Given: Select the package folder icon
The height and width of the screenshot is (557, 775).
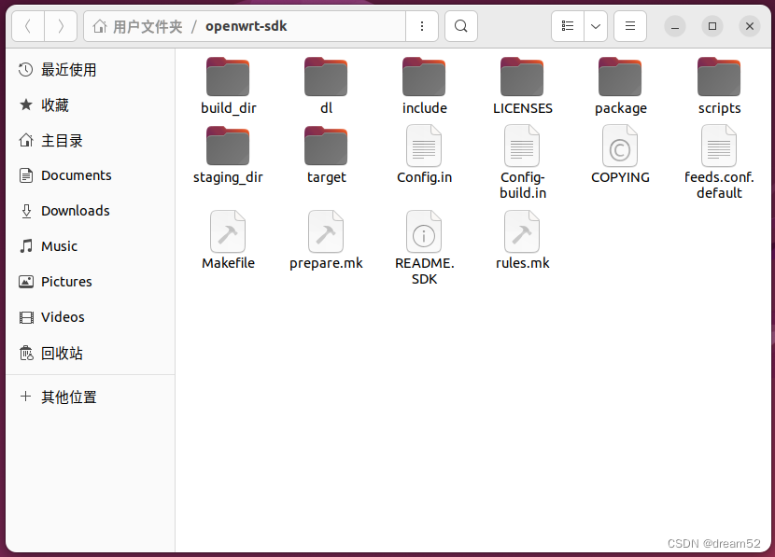Looking at the screenshot, I should coord(620,77).
